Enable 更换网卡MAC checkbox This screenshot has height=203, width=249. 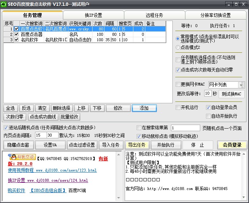coord(178,85)
